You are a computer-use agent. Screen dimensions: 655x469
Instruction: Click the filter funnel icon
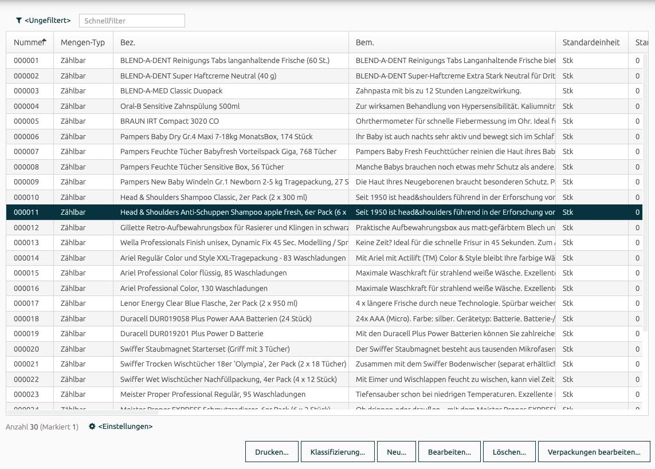point(19,21)
